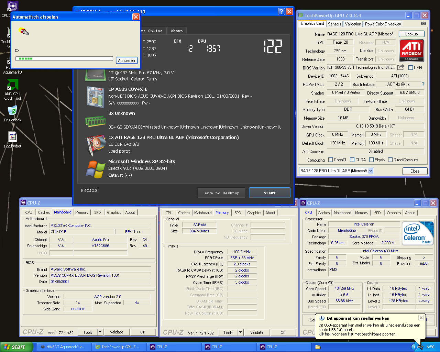Image resolution: width=440 pixels, height=352 pixels.
Task: Open Tools dropdown arrow in Mainboard CPU-Z window
Action: [100, 332]
